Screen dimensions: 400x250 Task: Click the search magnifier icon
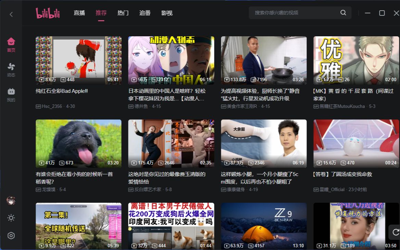pyautogui.click(x=343, y=13)
